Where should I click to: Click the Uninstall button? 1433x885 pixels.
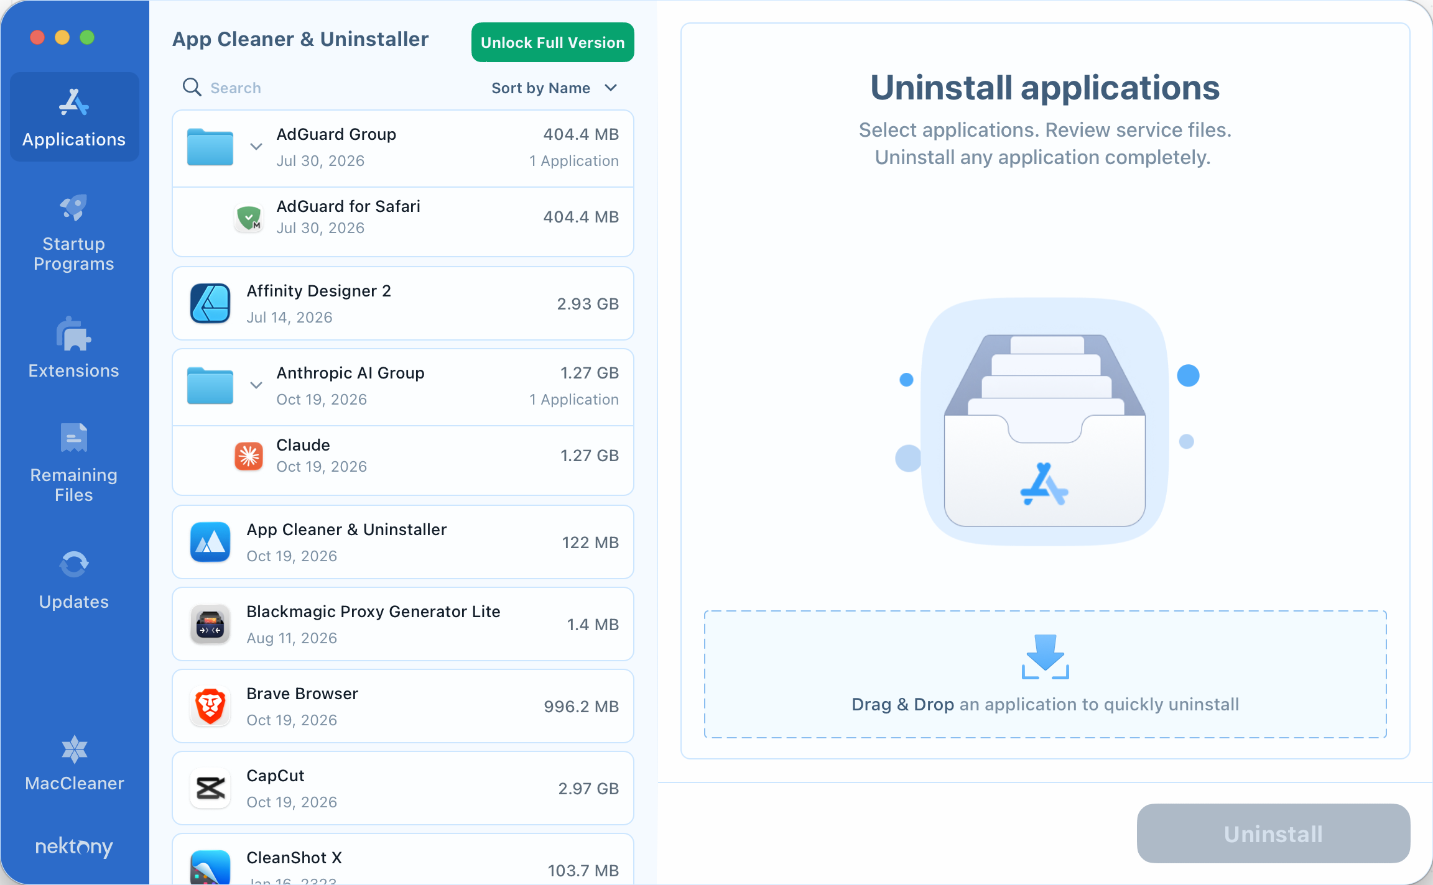(x=1273, y=833)
